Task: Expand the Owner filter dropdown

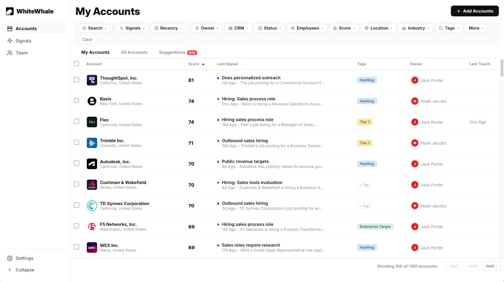Action: (x=207, y=28)
